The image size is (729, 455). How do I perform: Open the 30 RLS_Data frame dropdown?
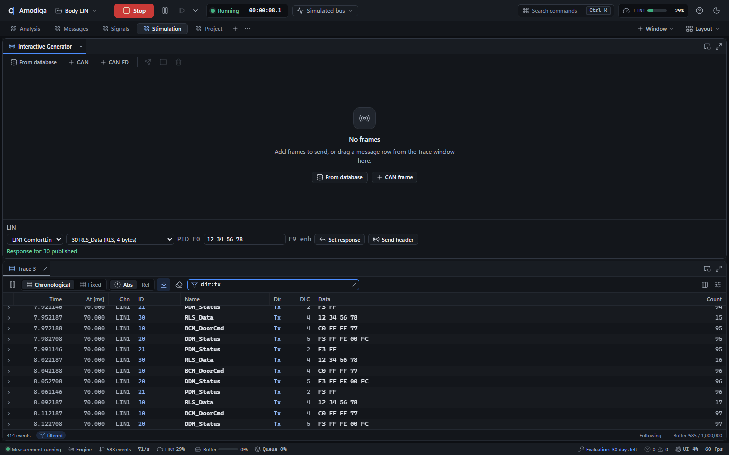click(x=120, y=240)
